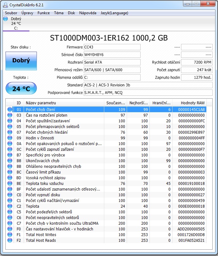
Task: Click the ID column header
Action: coord(19,103)
